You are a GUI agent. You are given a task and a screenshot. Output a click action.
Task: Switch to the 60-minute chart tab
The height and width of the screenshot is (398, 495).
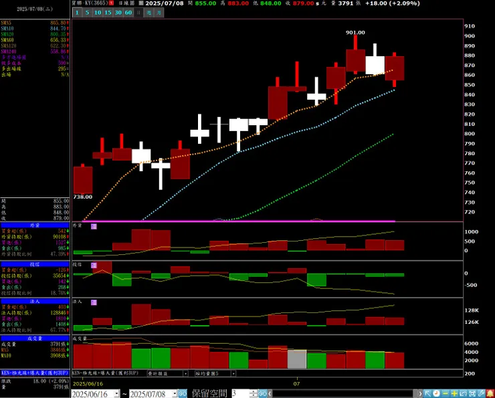(x=128, y=13)
